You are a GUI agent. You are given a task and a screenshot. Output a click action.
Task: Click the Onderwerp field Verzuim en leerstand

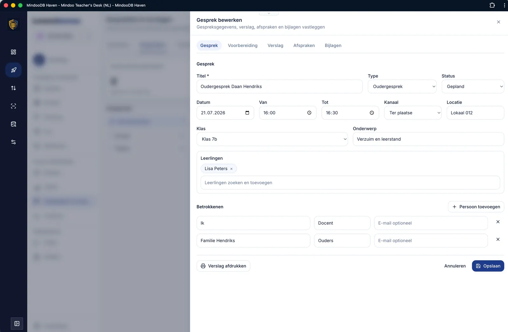(x=428, y=139)
